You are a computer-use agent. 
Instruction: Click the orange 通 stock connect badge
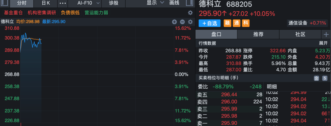pos(237,23)
